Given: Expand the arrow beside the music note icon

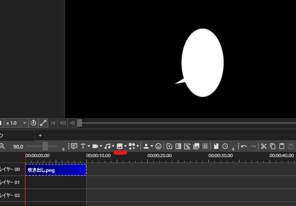Looking at the screenshot, I should (113, 146).
